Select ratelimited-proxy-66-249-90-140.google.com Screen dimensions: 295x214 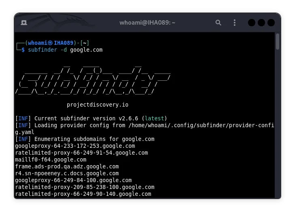click(83, 194)
